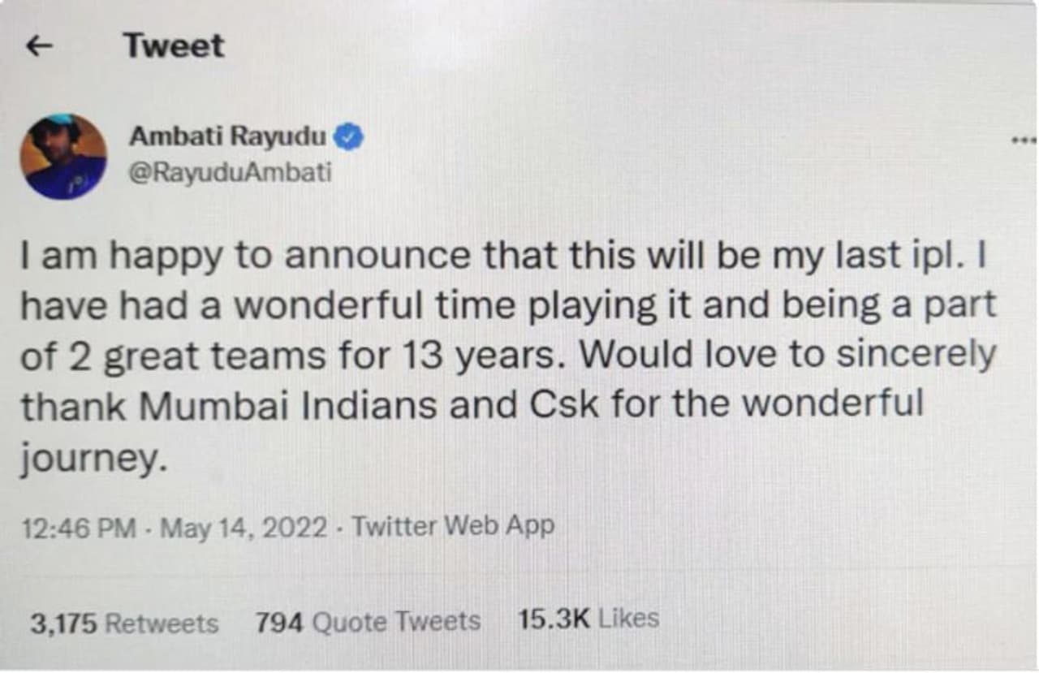
Task: Click the Ambati Rayudu display name
Action: (x=227, y=137)
